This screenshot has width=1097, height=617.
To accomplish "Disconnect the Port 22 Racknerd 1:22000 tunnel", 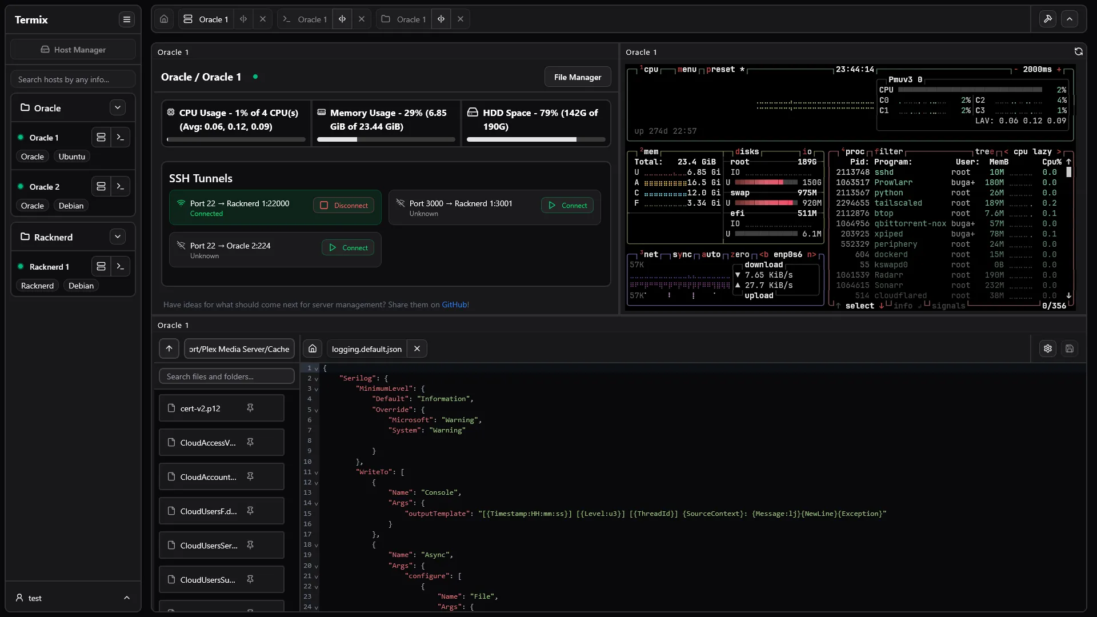I will (344, 205).
